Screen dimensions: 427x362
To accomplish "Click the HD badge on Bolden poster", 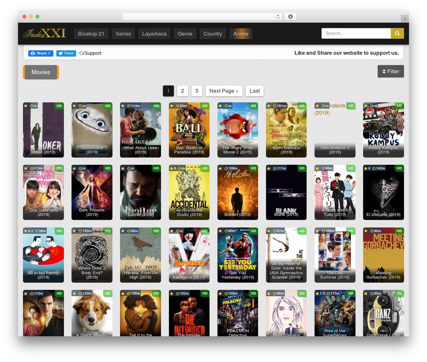I will coord(254,168).
